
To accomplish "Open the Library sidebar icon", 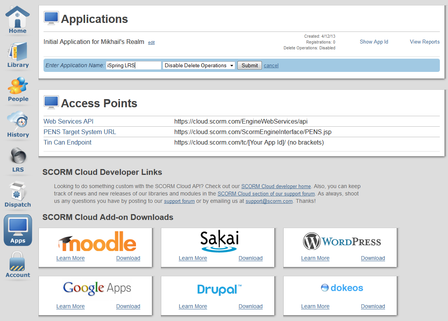I will coord(18,55).
